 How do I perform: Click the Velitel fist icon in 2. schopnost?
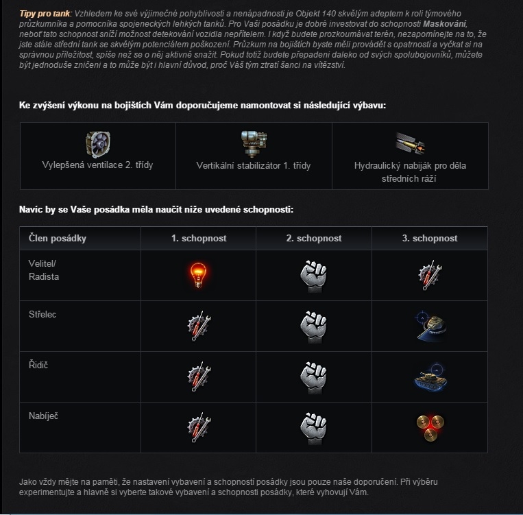click(x=313, y=276)
